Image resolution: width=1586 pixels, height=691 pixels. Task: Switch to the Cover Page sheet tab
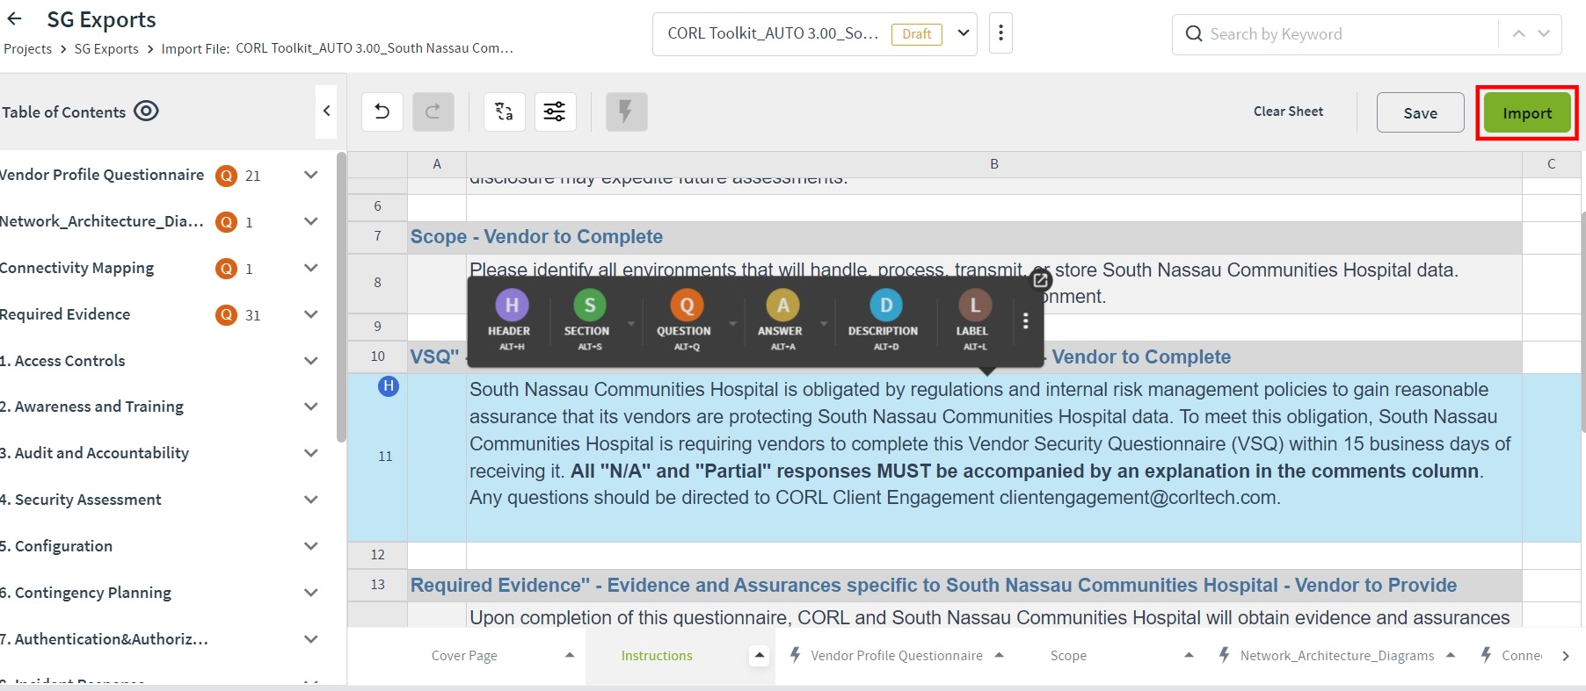(x=464, y=656)
